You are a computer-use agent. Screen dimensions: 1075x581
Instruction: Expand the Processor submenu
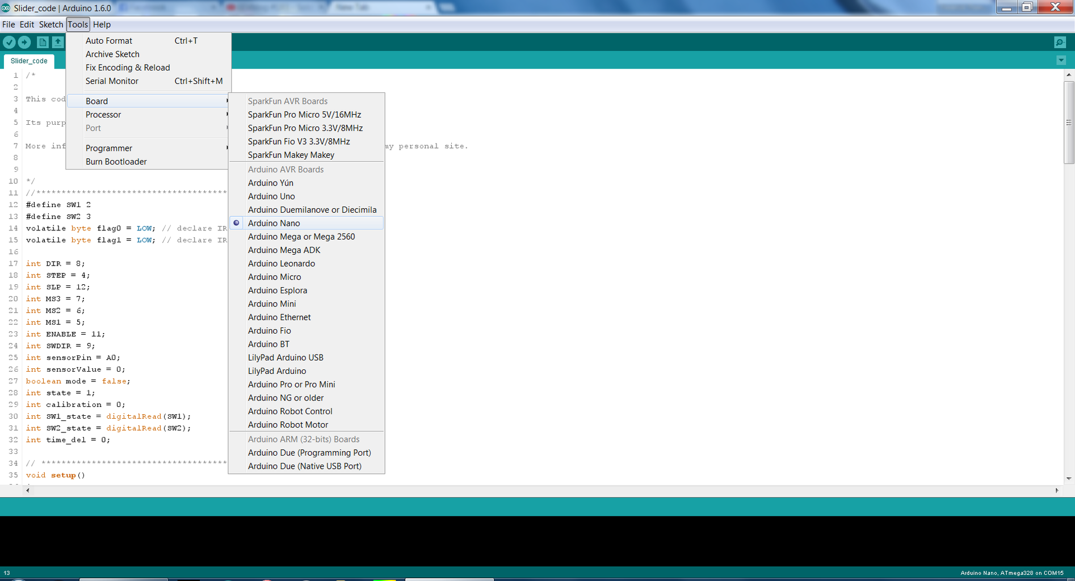coord(149,115)
